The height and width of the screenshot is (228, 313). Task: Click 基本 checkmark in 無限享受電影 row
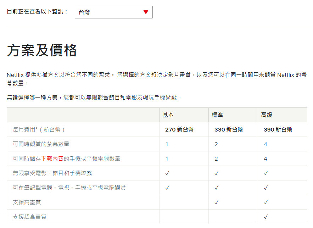coord(167,173)
